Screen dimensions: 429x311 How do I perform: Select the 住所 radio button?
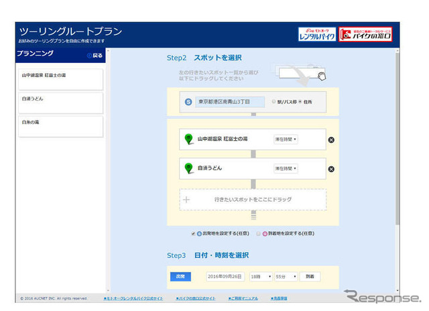[300, 101]
